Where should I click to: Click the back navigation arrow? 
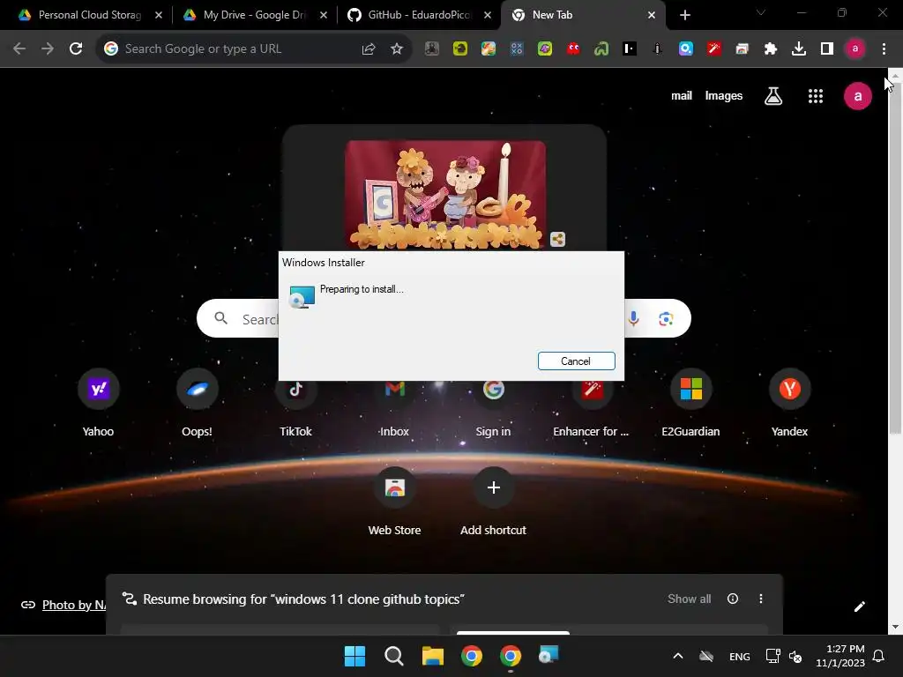pos(19,49)
